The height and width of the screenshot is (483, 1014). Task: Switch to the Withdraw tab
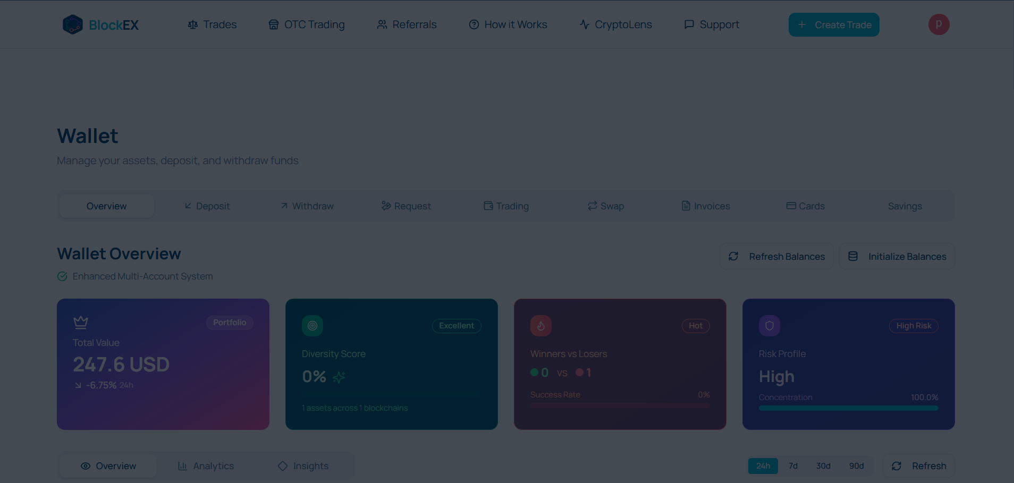[x=307, y=206]
